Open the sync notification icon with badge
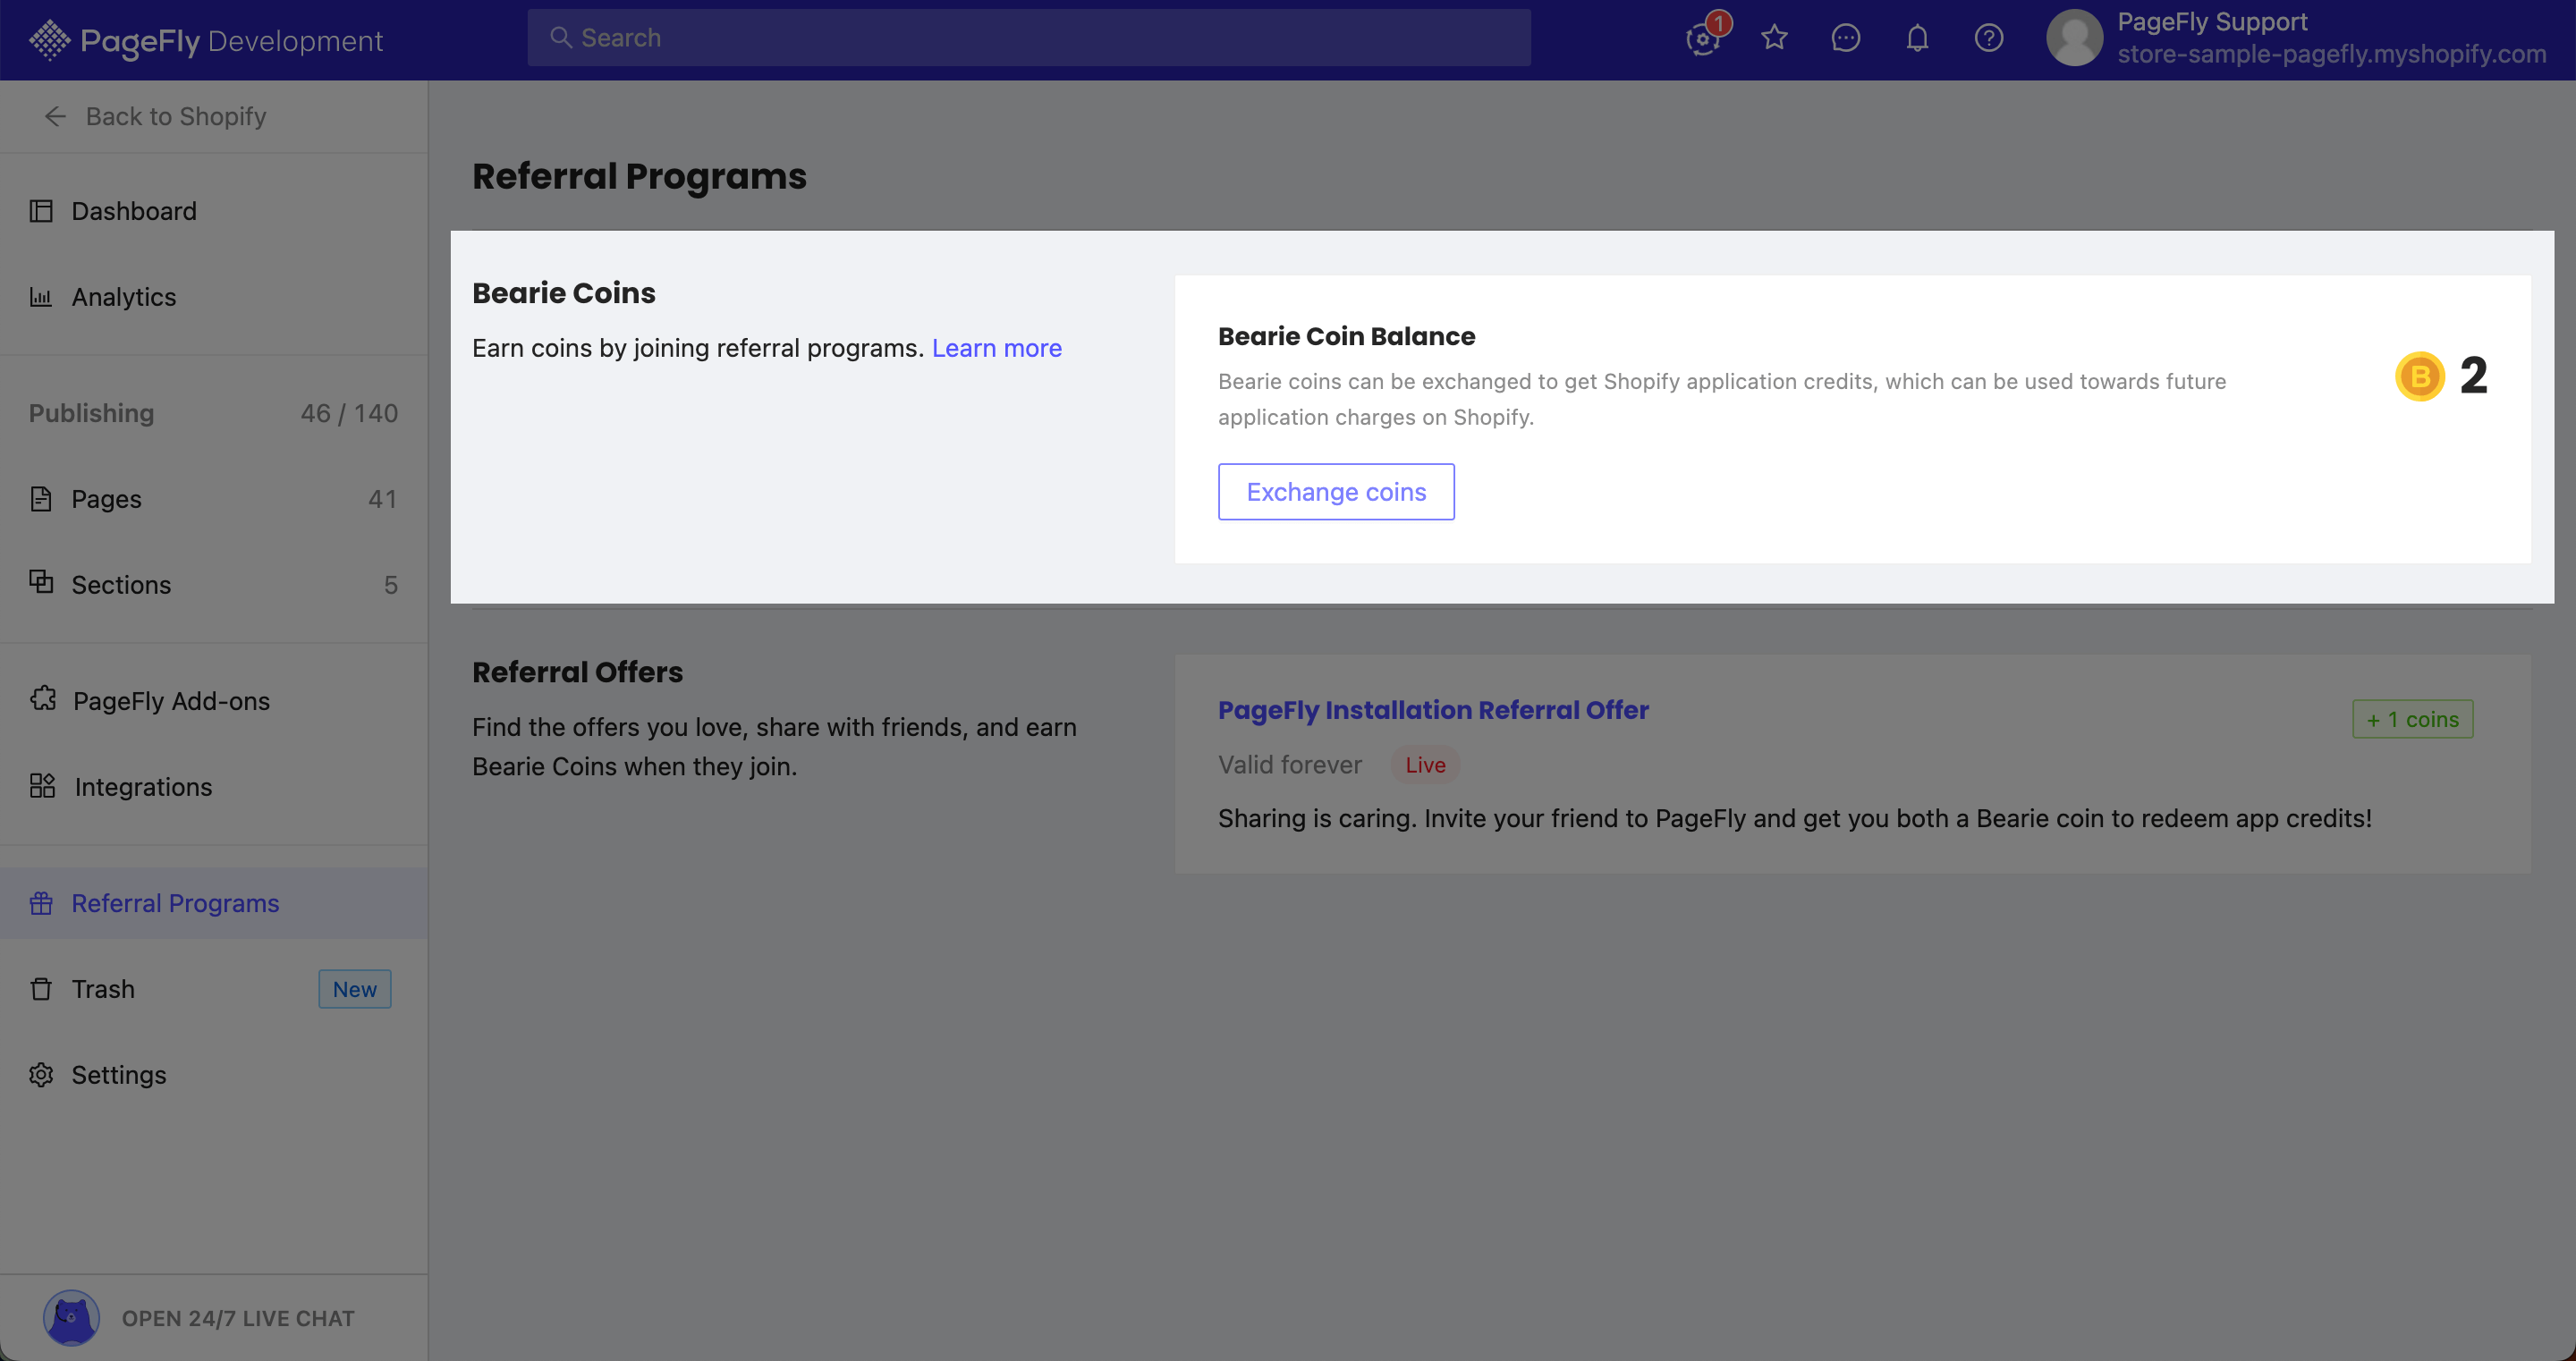The width and height of the screenshot is (2576, 1361). [1704, 38]
